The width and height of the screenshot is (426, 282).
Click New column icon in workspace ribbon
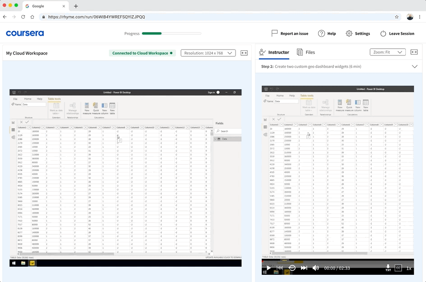(x=104, y=107)
